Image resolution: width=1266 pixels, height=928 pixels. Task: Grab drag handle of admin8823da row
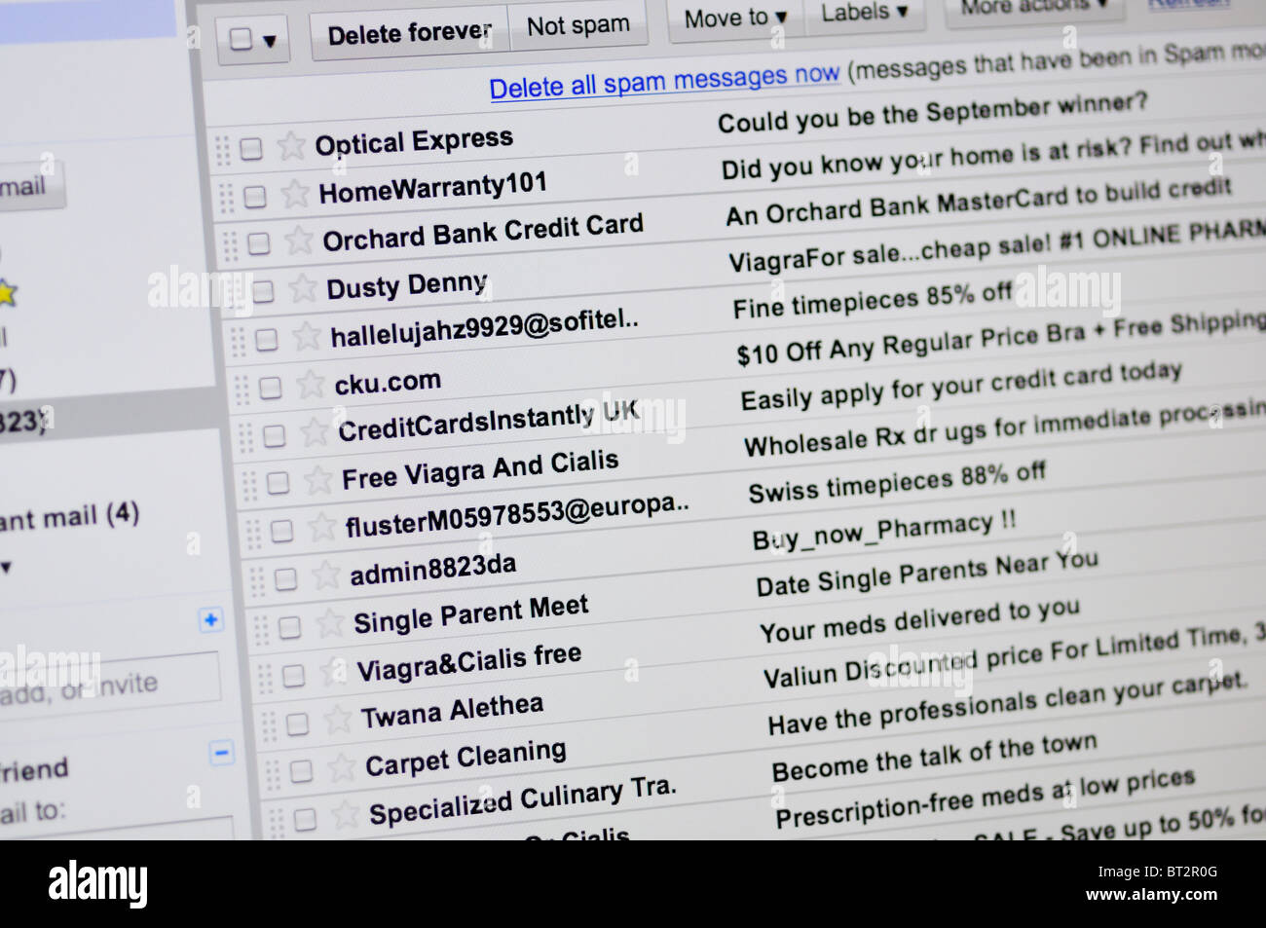(x=257, y=580)
